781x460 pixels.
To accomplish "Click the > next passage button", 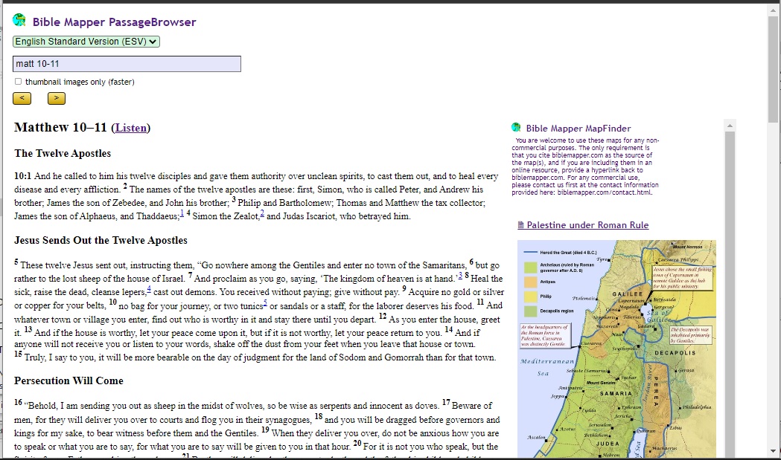I will pyautogui.click(x=56, y=98).
